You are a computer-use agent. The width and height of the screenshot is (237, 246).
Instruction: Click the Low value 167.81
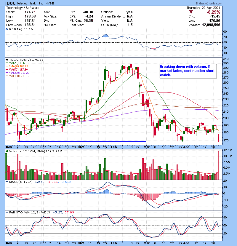point(30,20)
